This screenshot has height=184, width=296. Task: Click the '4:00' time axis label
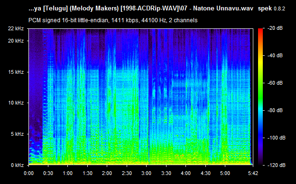point(186,173)
